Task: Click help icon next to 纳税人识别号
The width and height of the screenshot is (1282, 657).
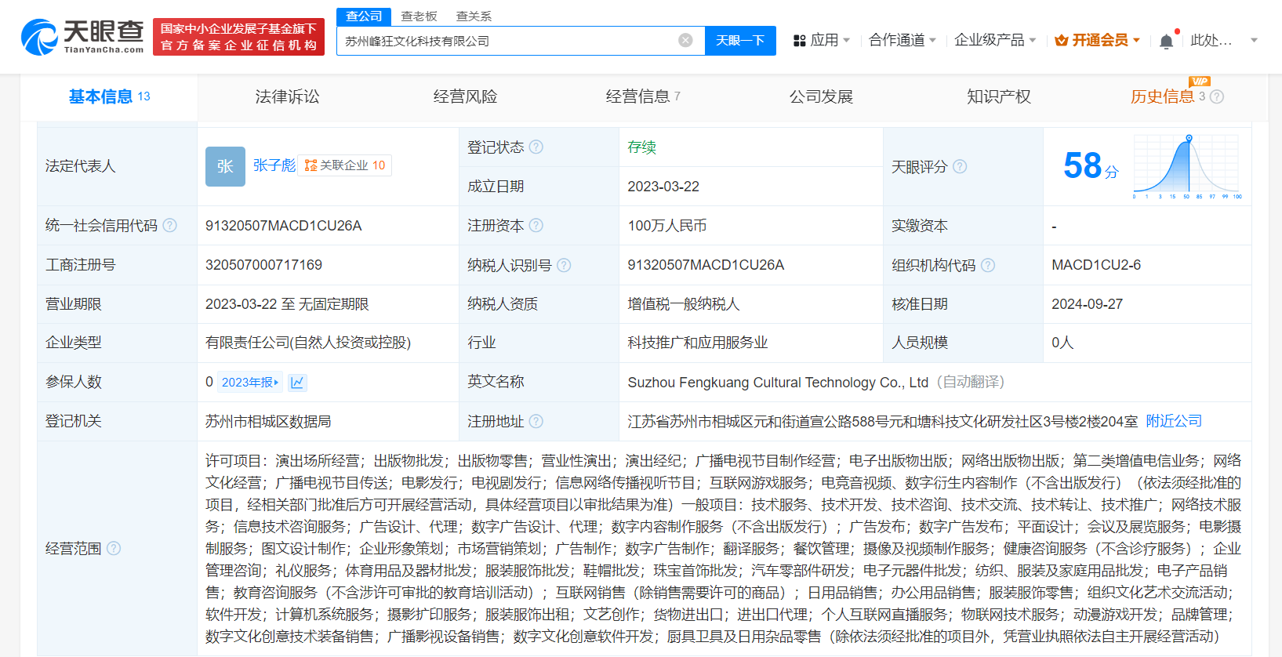Action: click(x=564, y=265)
